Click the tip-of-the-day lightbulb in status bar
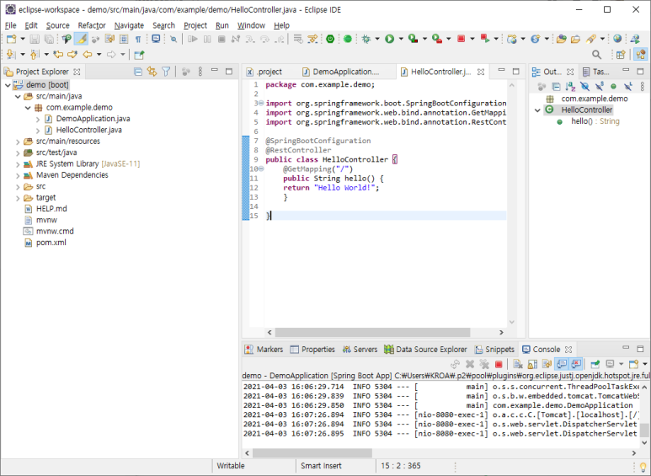The image size is (651, 476). coord(643,467)
